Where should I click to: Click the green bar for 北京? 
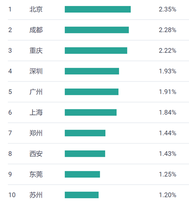(98, 9)
